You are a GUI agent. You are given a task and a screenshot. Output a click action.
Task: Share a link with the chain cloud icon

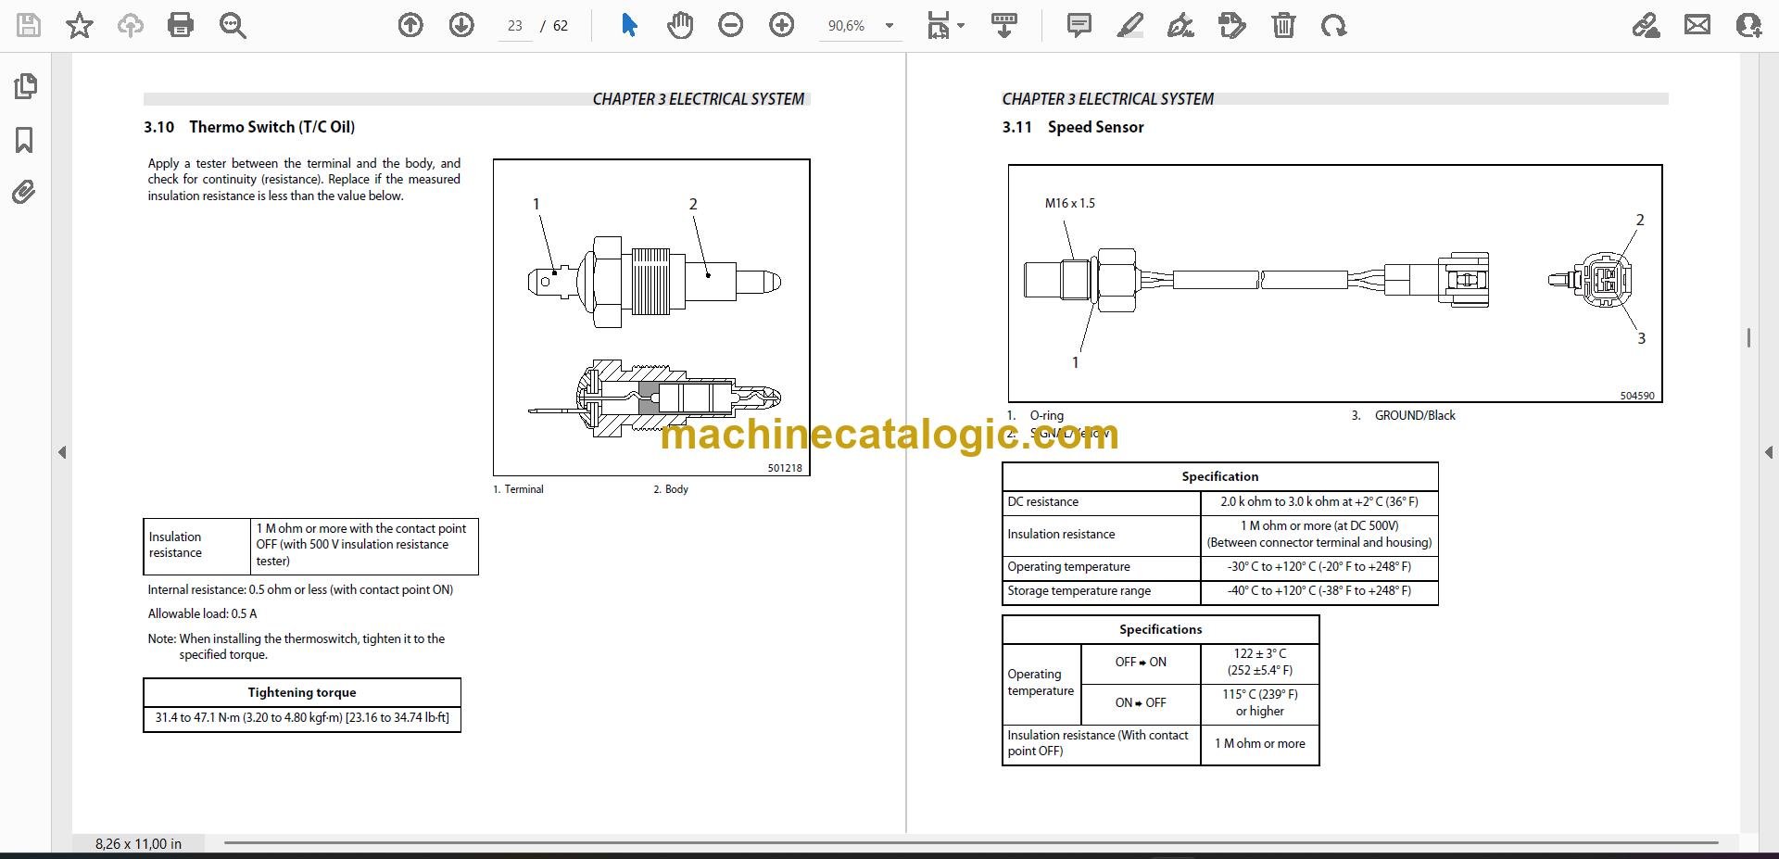[x=1647, y=25]
